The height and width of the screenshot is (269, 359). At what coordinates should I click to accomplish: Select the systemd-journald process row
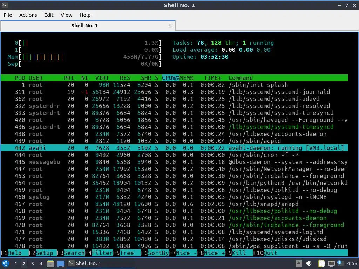[174, 92]
